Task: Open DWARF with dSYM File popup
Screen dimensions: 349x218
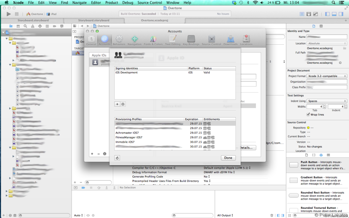Action: point(219,172)
